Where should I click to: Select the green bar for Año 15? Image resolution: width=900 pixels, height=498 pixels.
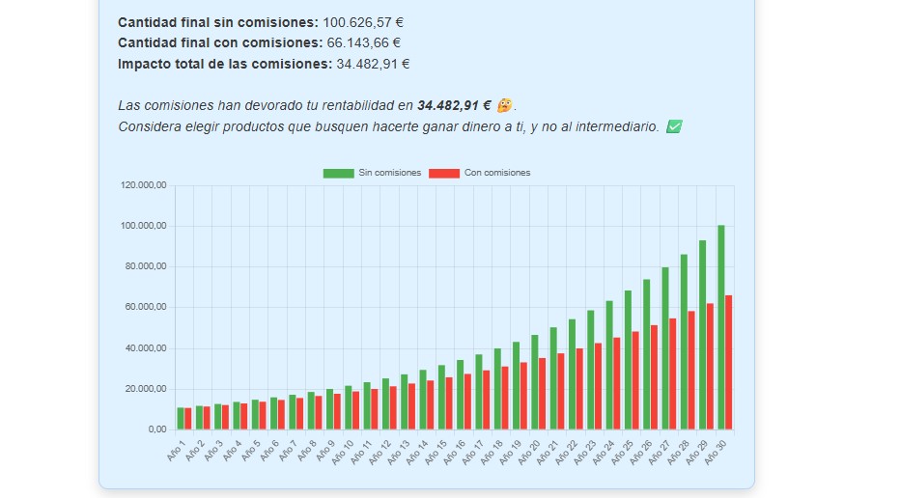coord(441,397)
